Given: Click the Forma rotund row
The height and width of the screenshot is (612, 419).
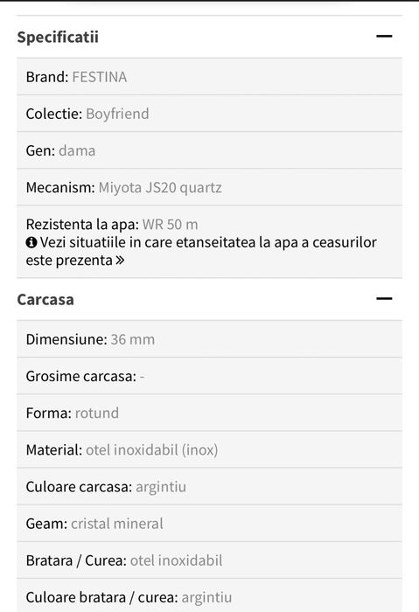Looking at the screenshot, I should [209, 413].
